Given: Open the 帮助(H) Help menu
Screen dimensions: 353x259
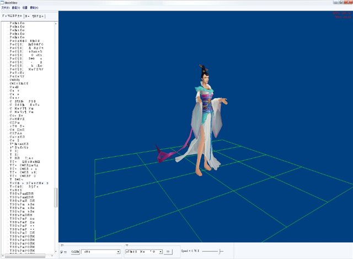Looking at the screenshot, I should pyautogui.click(x=34, y=8).
